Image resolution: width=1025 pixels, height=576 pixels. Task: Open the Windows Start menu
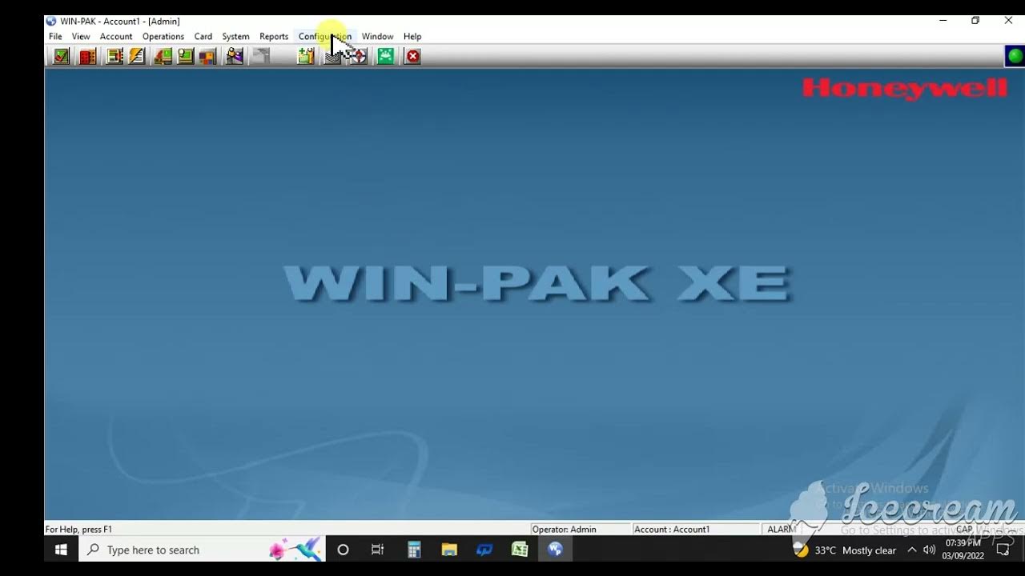61,550
